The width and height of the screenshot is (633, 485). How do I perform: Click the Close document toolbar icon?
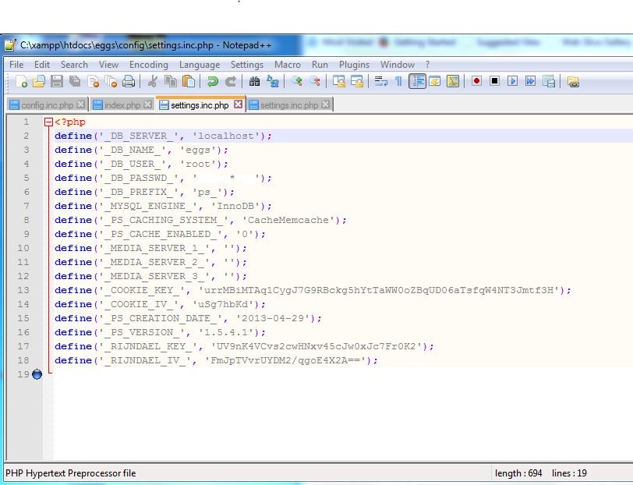click(x=94, y=82)
